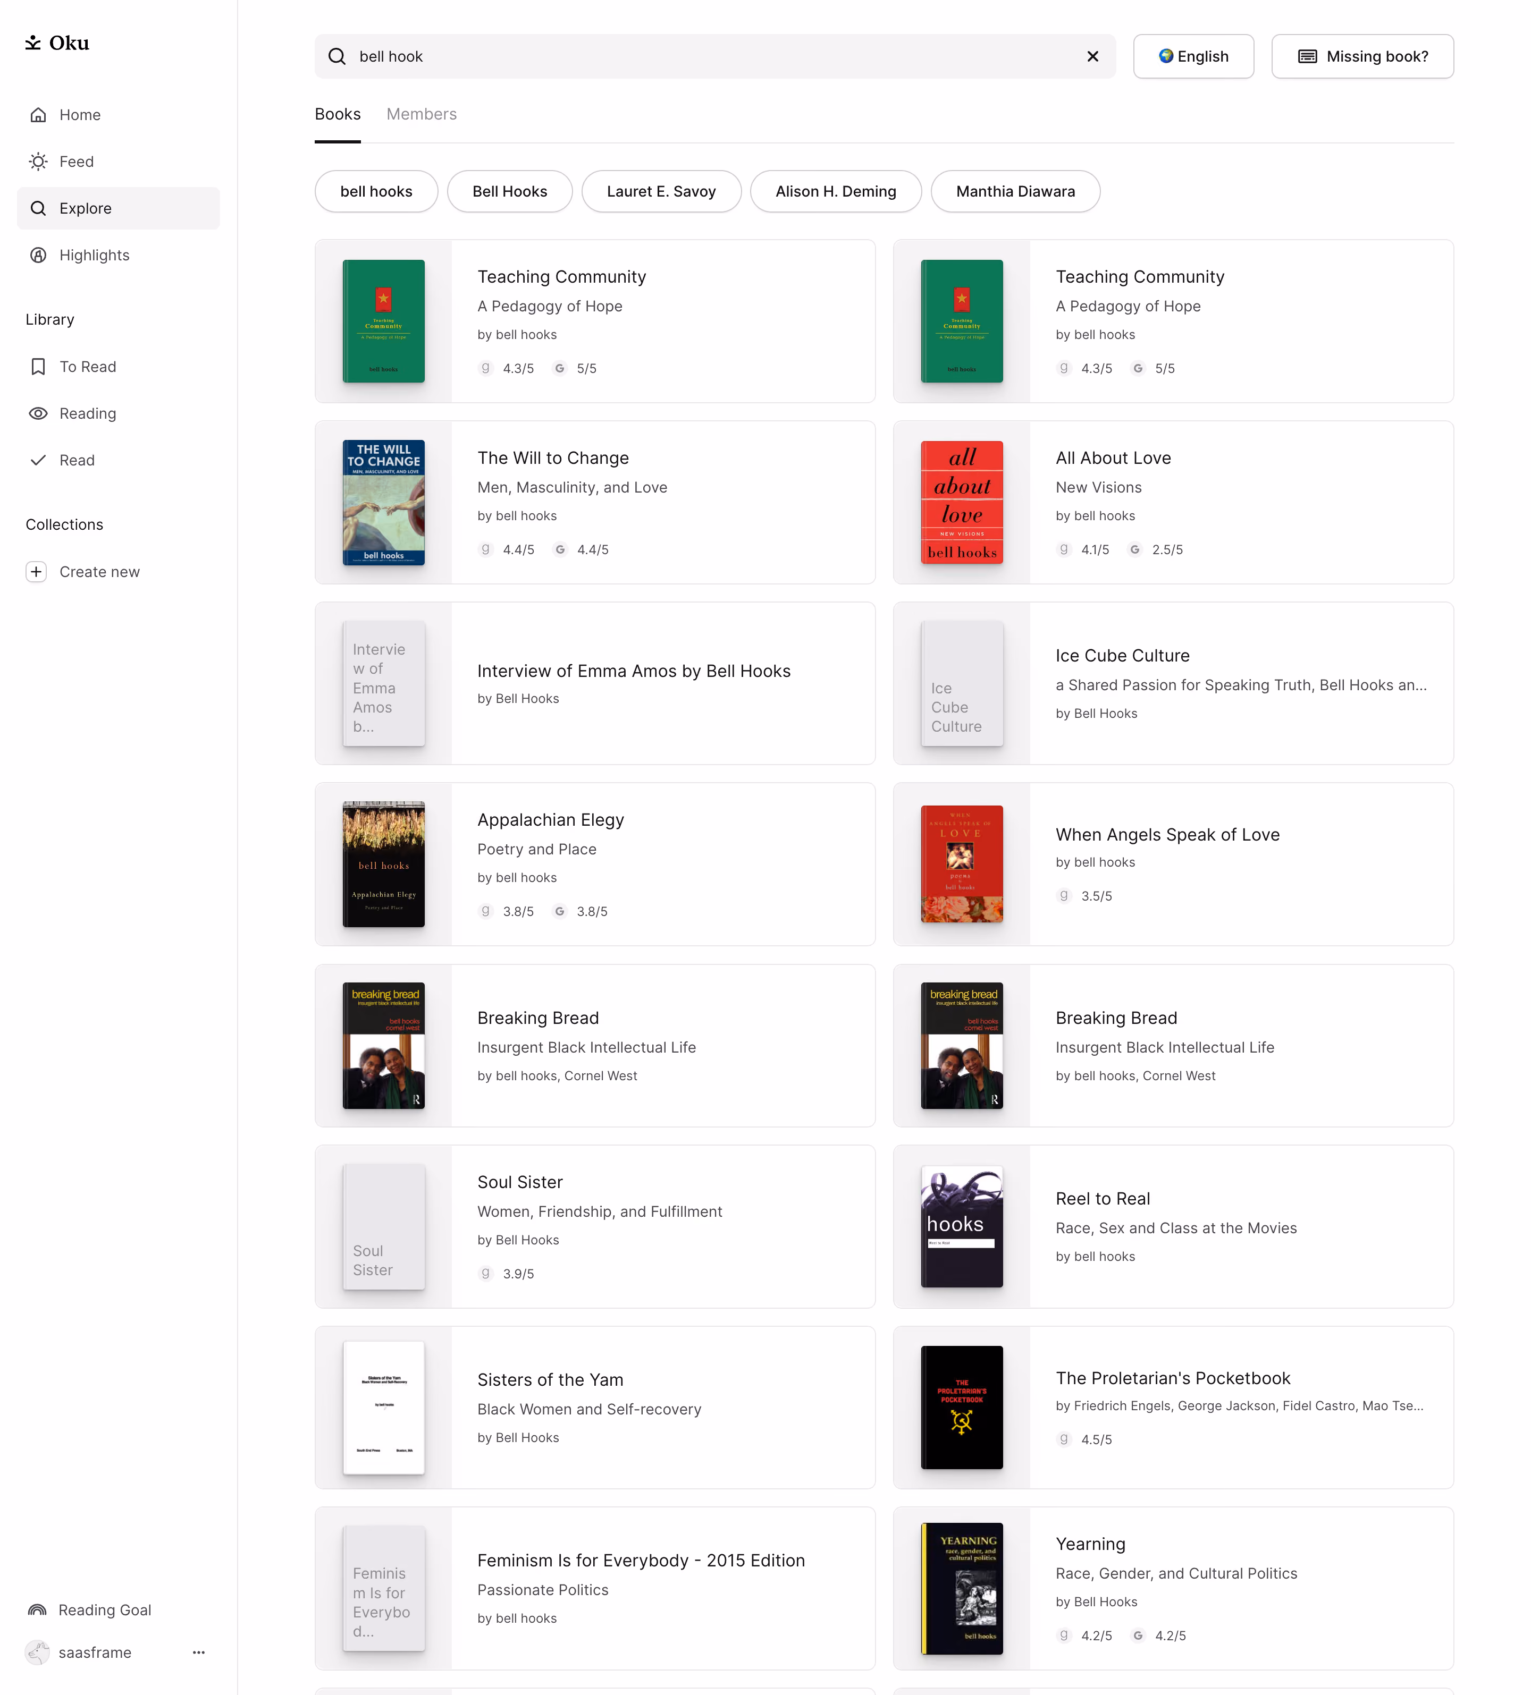The width and height of the screenshot is (1531, 1695).
Task: Click the Missing book? button
Action: 1363,56
